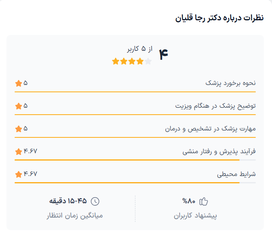Click the star for مهارت پزشک در تشخیص و درمان
The image size is (272, 237).
click(x=18, y=129)
